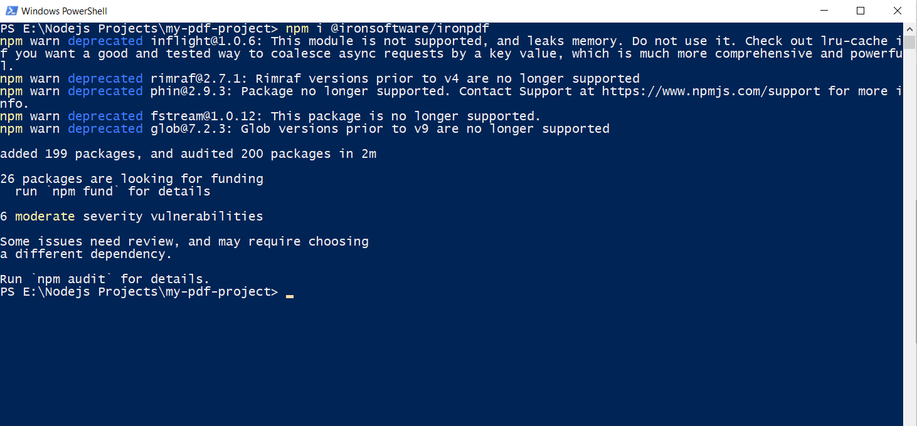Open the PowerShell window system menu icon
The image size is (917, 426).
click(10, 11)
